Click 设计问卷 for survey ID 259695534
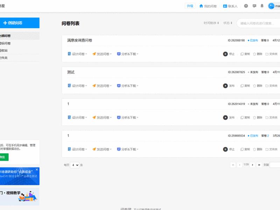This screenshot has width=280, height=210. [x=77, y=149]
